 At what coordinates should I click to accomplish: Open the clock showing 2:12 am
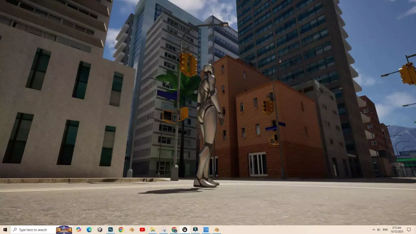click(x=397, y=230)
